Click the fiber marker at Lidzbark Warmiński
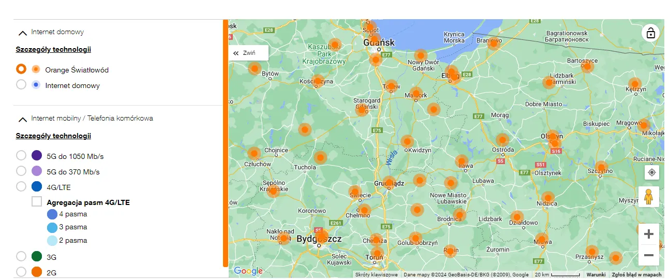The width and height of the screenshot is (669, 279). pos(549,82)
